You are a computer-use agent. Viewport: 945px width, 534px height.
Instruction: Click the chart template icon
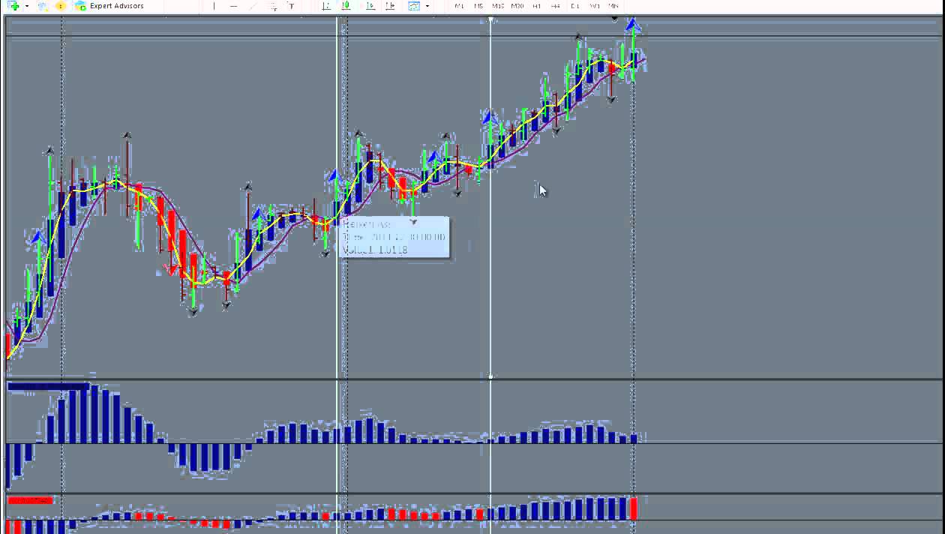point(414,6)
